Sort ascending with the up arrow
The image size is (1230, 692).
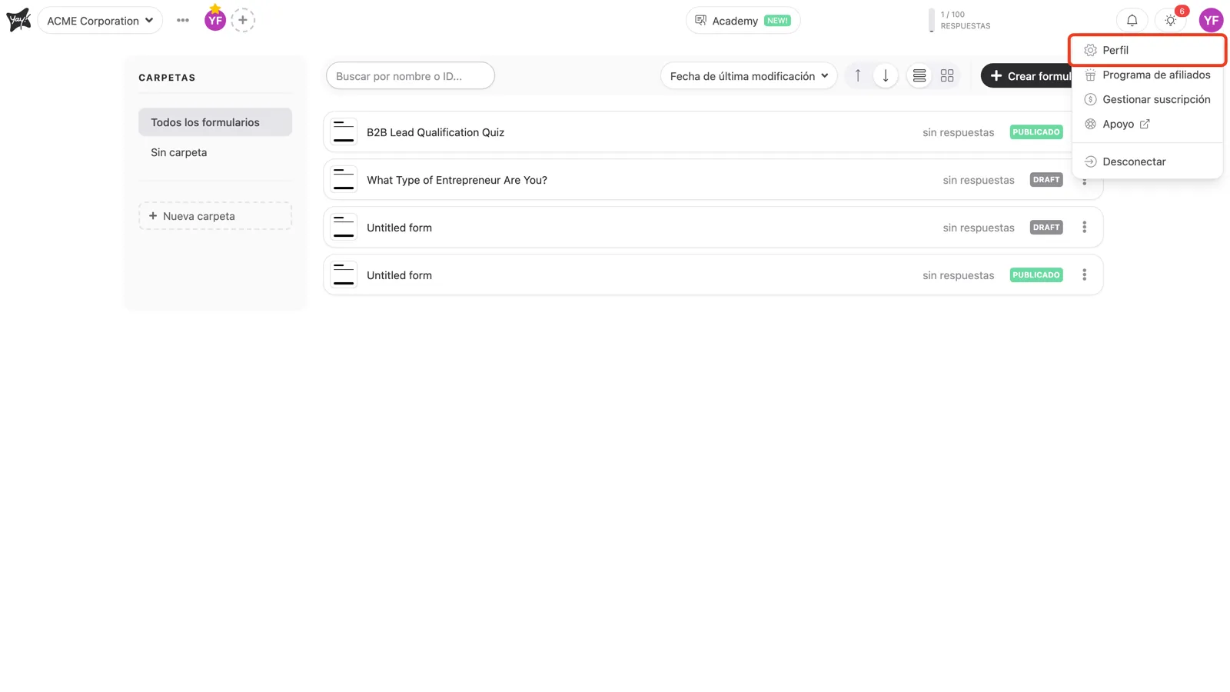(858, 75)
